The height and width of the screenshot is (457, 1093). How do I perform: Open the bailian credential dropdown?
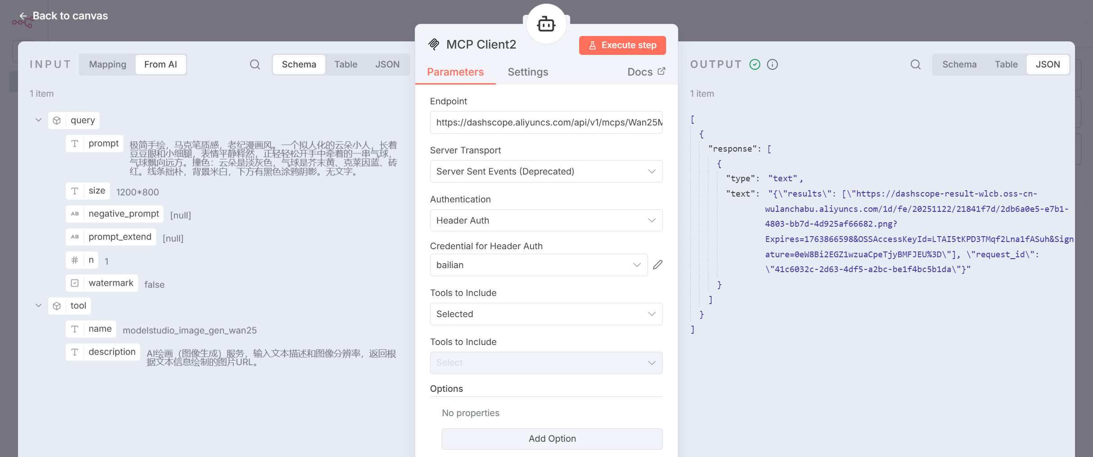pyautogui.click(x=539, y=265)
